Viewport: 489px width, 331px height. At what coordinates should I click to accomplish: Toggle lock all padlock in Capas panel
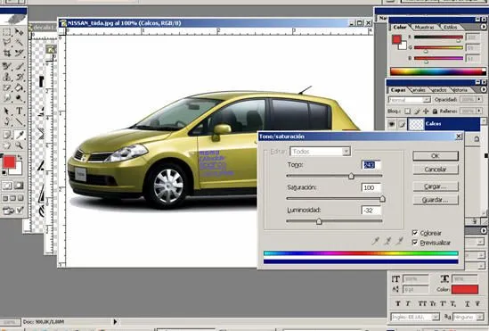click(435, 112)
